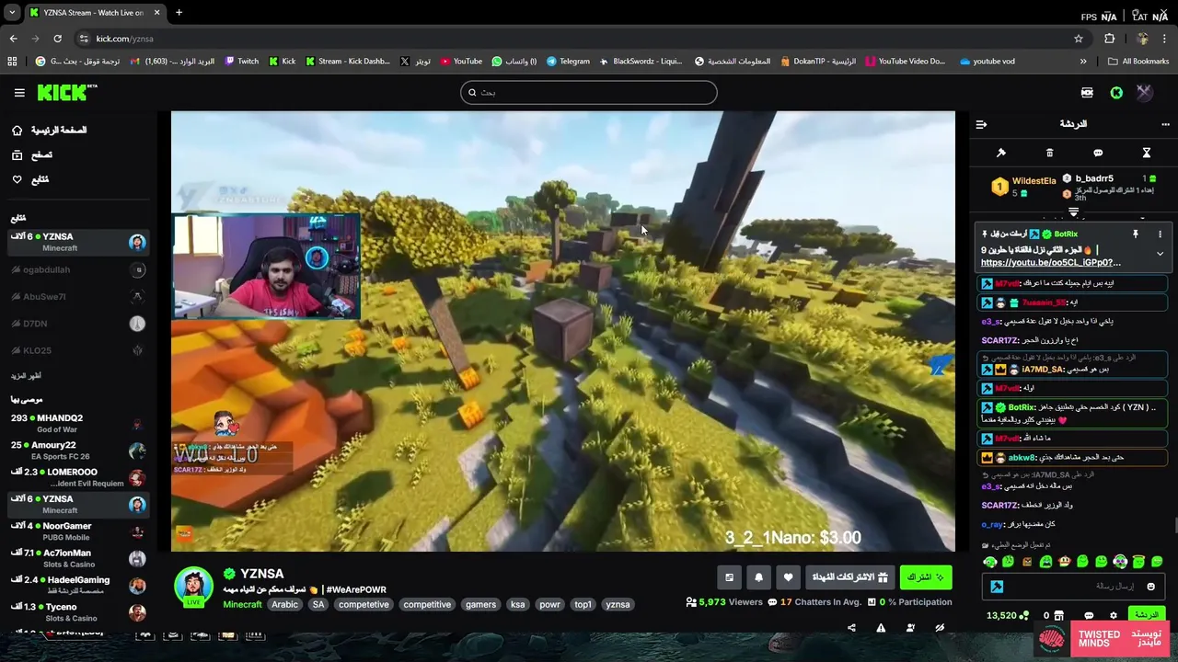Open offline D7DN channel
The image size is (1178, 662).
pos(78,324)
